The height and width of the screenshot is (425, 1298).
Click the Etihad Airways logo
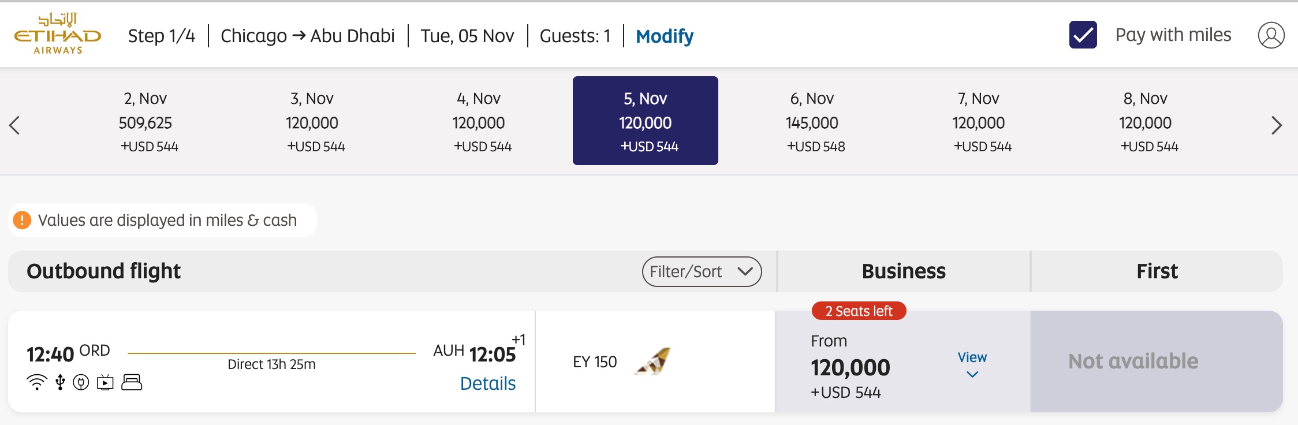click(58, 35)
